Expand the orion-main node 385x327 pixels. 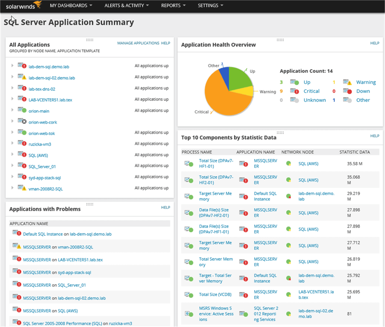point(12,110)
